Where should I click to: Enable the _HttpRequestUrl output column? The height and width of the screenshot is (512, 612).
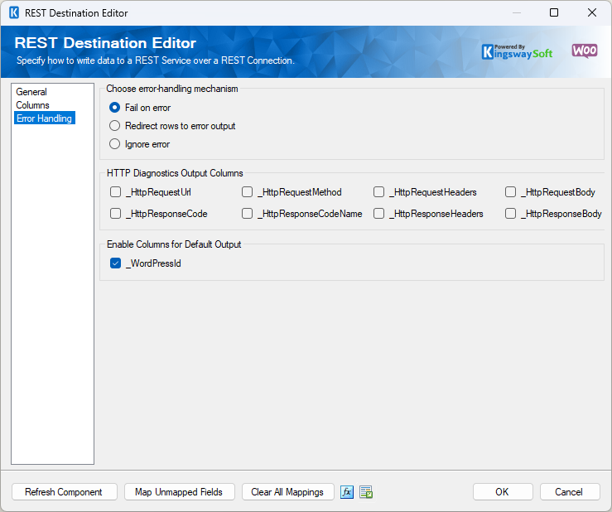[116, 192]
